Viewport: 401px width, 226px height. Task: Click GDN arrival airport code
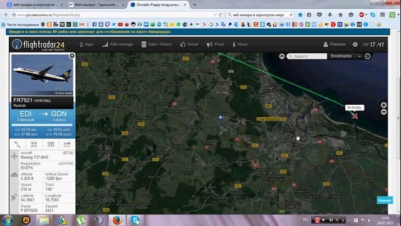59,114
